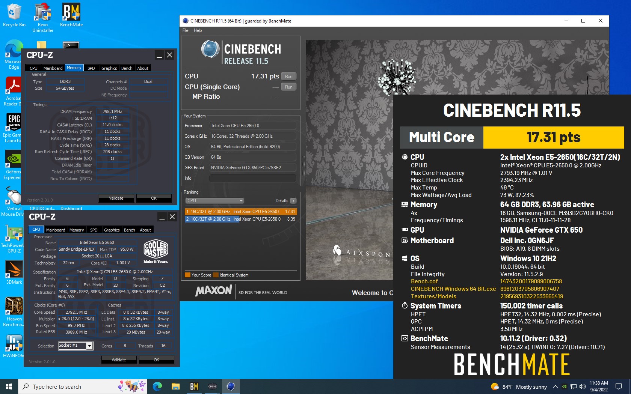This screenshot has width=631, height=394.
Task: Click Validate in lower CPU-Z window
Action: click(x=119, y=359)
